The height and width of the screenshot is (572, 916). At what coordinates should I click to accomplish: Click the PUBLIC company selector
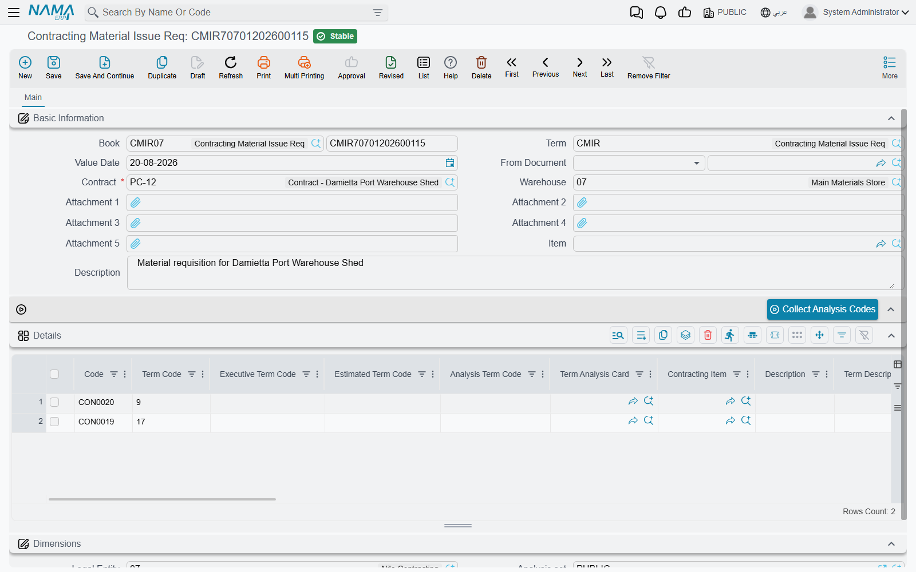click(x=725, y=12)
